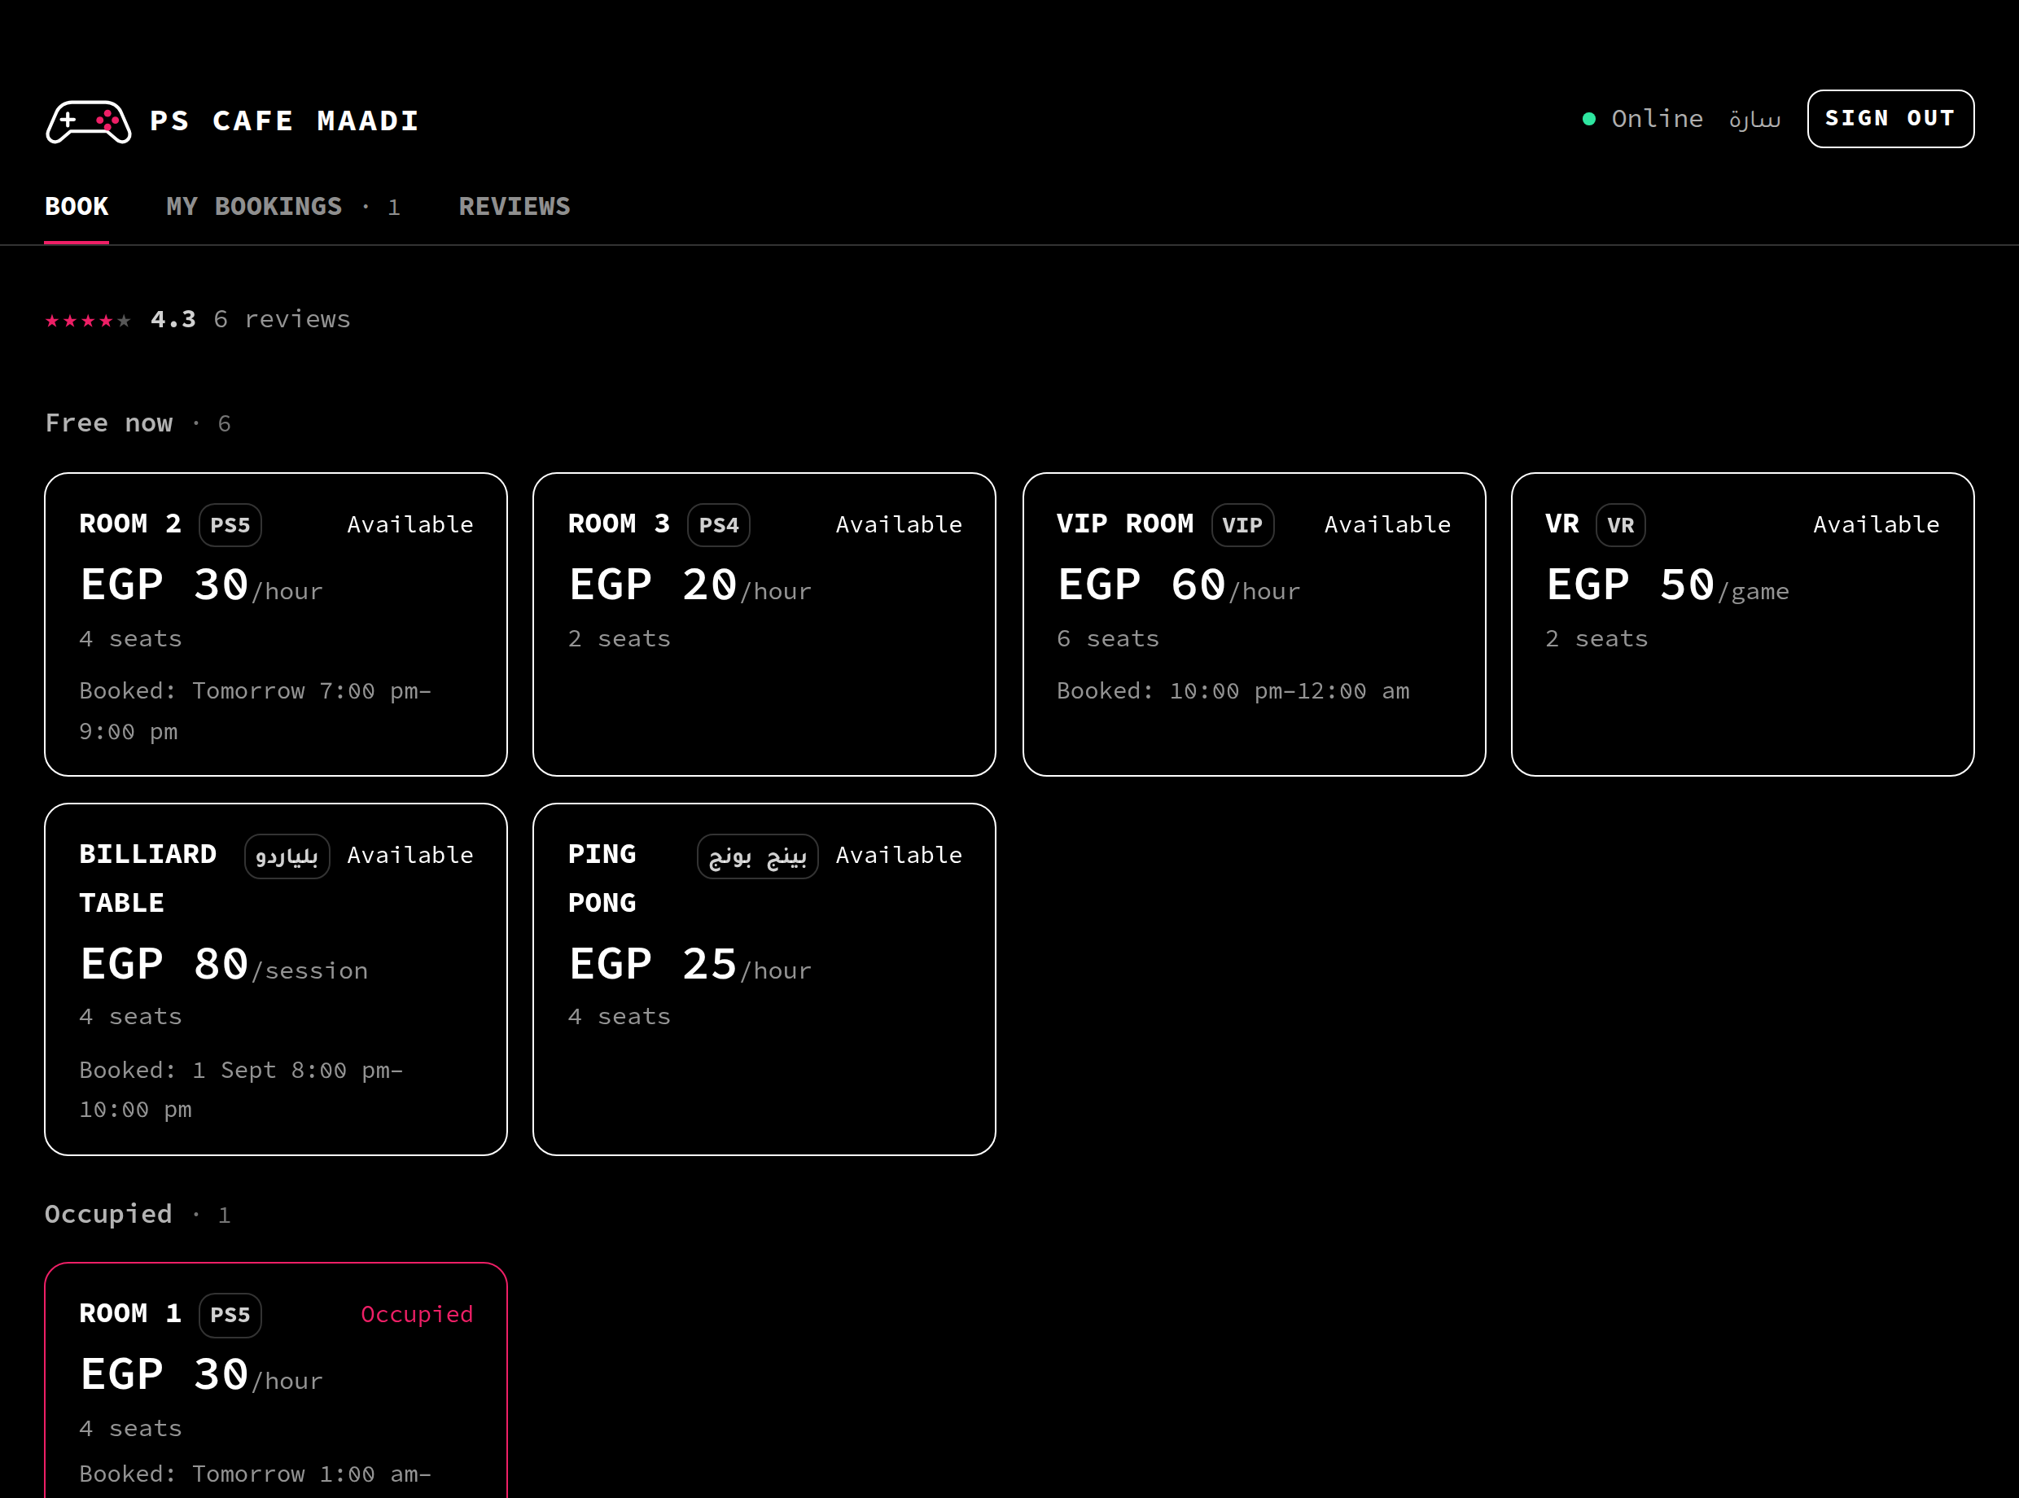The width and height of the screenshot is (2019, 1498).
Task: Click the PS4 badge on Room 3
Action: [719, 525]
